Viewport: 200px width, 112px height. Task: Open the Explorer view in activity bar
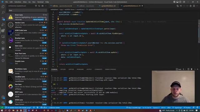click(x=3, y=7)
